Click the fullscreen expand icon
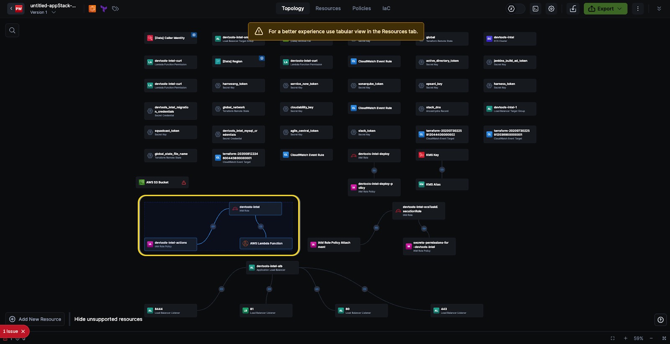Screen dimensions: 670x344 pyautogui.click(x=664, y=338)
